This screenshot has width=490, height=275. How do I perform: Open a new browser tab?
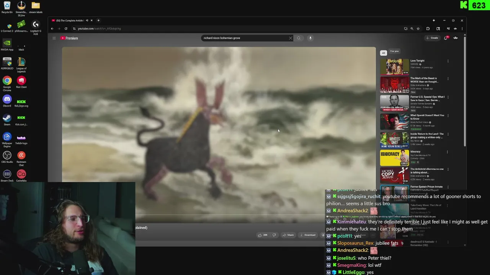98,20
